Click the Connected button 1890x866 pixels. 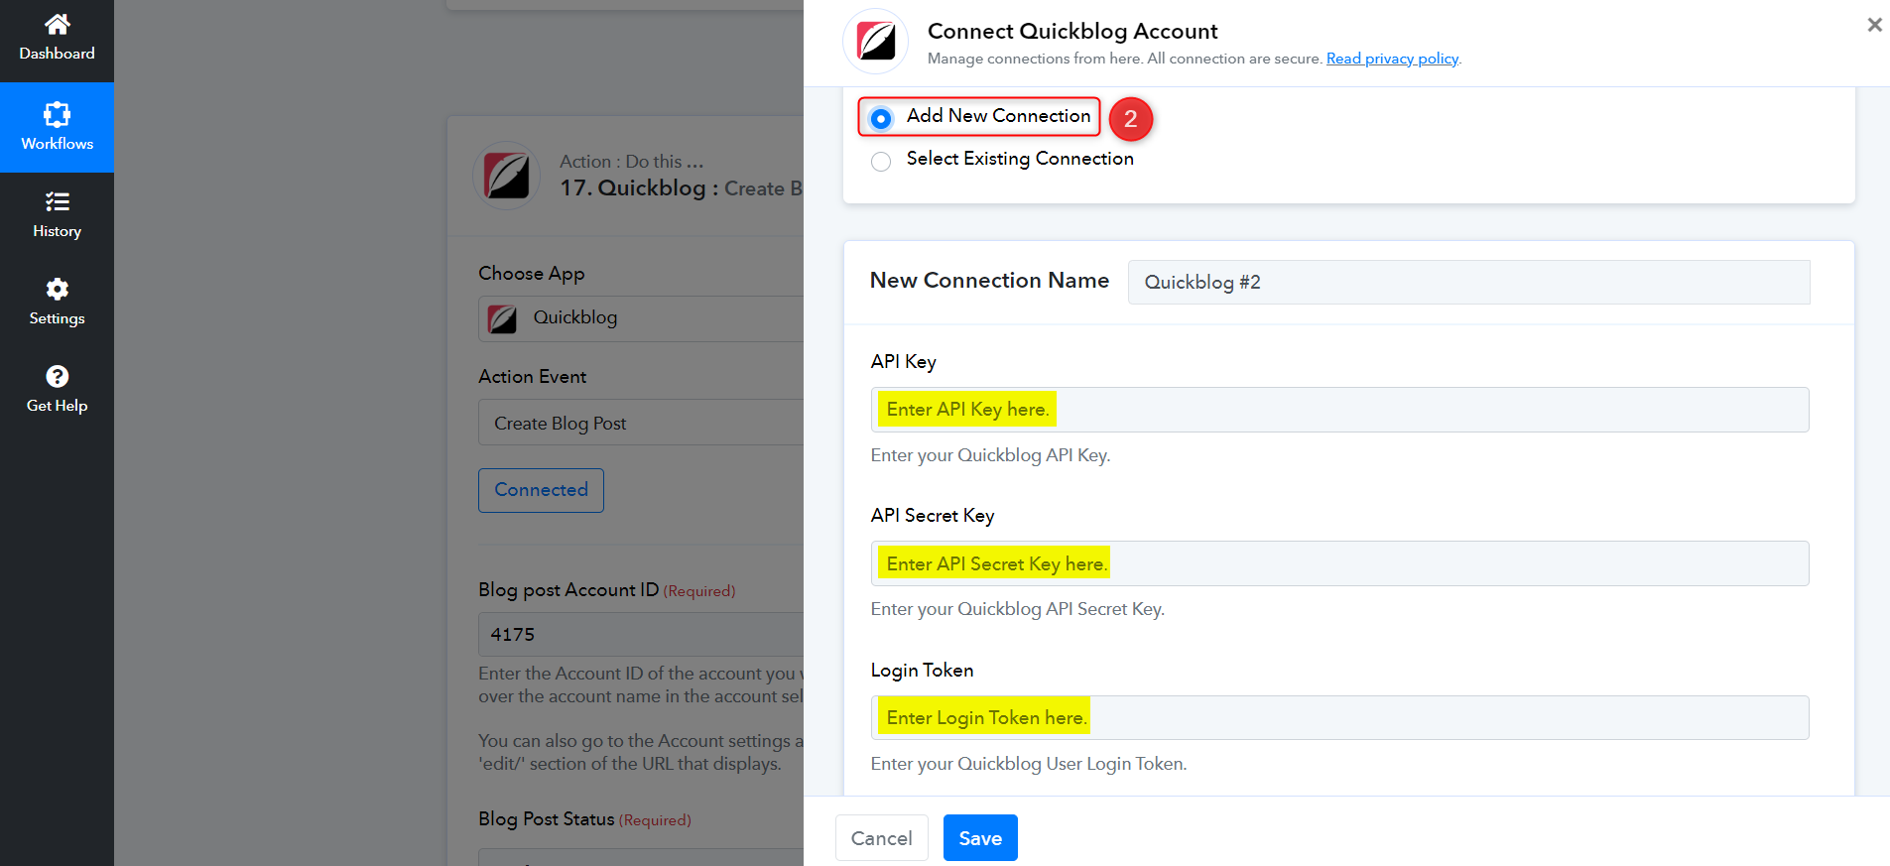[541, 490]
